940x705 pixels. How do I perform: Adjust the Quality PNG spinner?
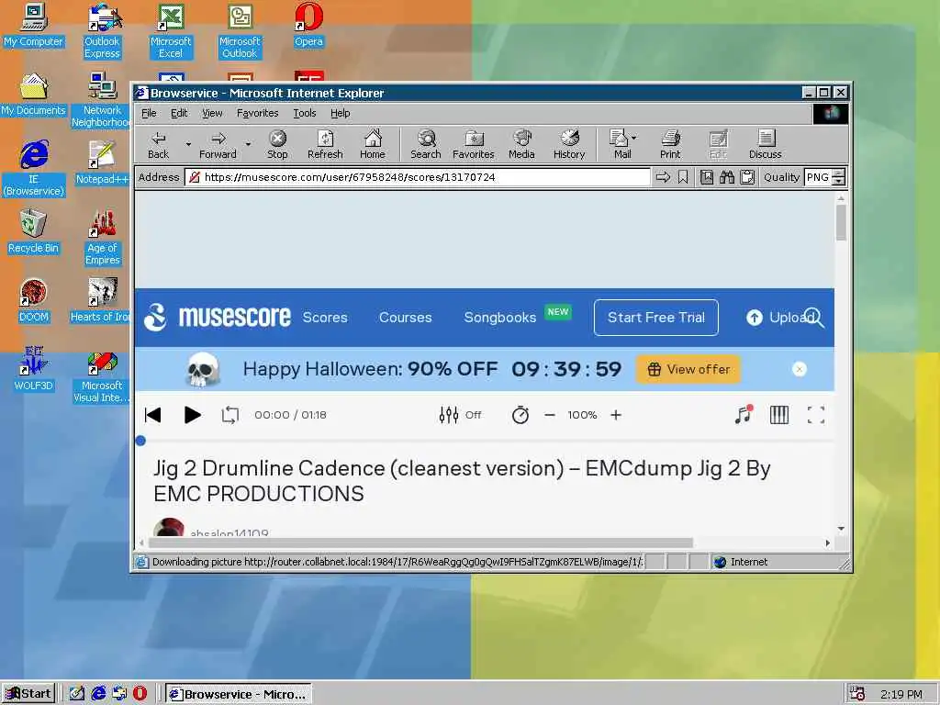839,177
